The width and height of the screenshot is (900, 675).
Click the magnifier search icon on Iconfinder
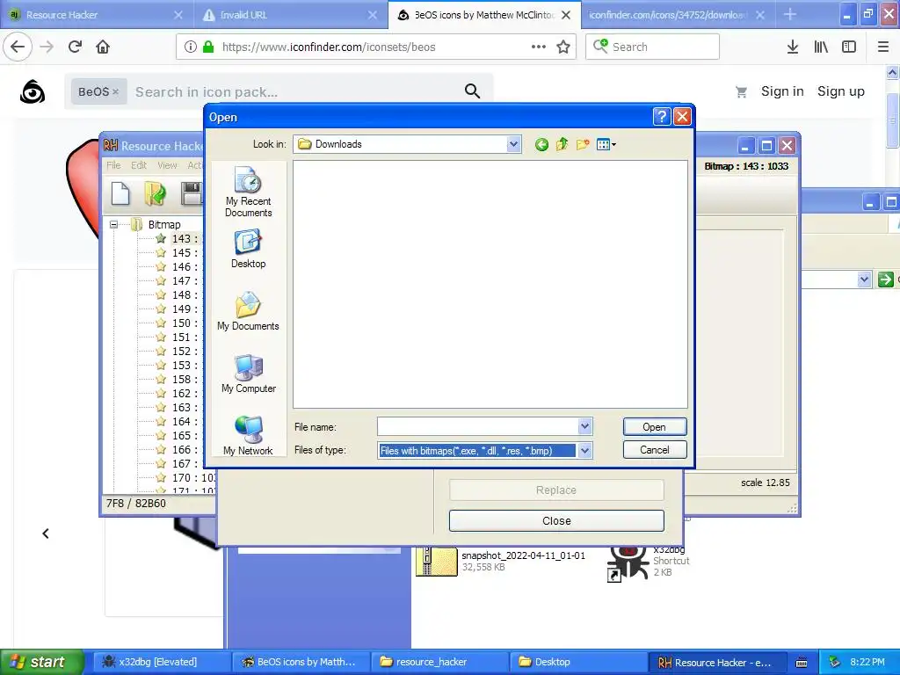(x=472, y=91)
